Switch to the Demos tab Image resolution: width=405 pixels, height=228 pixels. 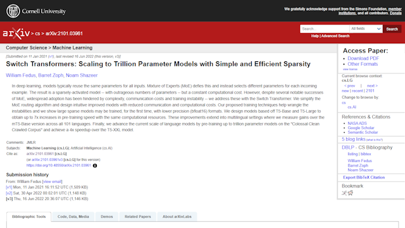[107, 217]
